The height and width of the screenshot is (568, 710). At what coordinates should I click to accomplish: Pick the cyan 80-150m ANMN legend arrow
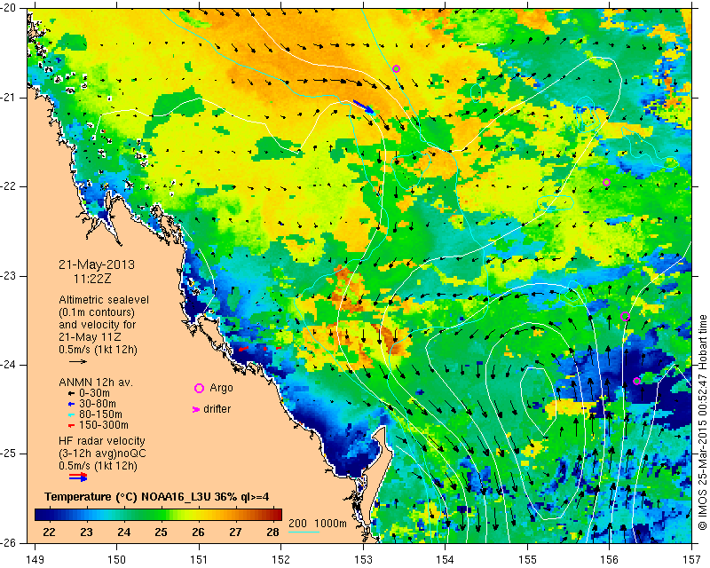pyautogui.click(x=71, y=414)
